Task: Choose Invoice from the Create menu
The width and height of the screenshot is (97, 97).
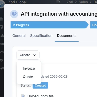Action: point(29,68)
